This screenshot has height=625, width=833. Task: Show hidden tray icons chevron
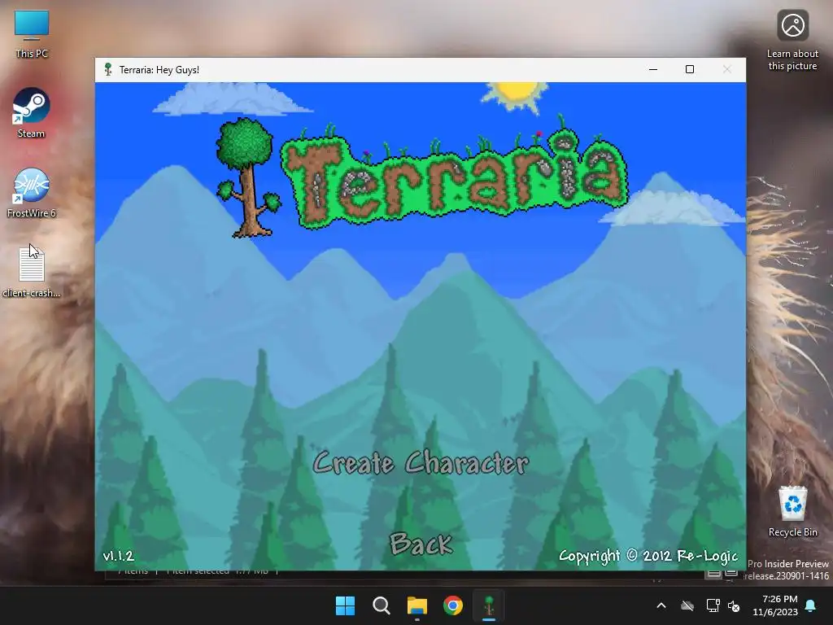pos(661,605)
